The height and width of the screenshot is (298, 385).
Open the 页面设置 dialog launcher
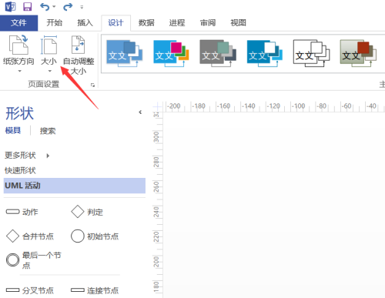point(92,85)
